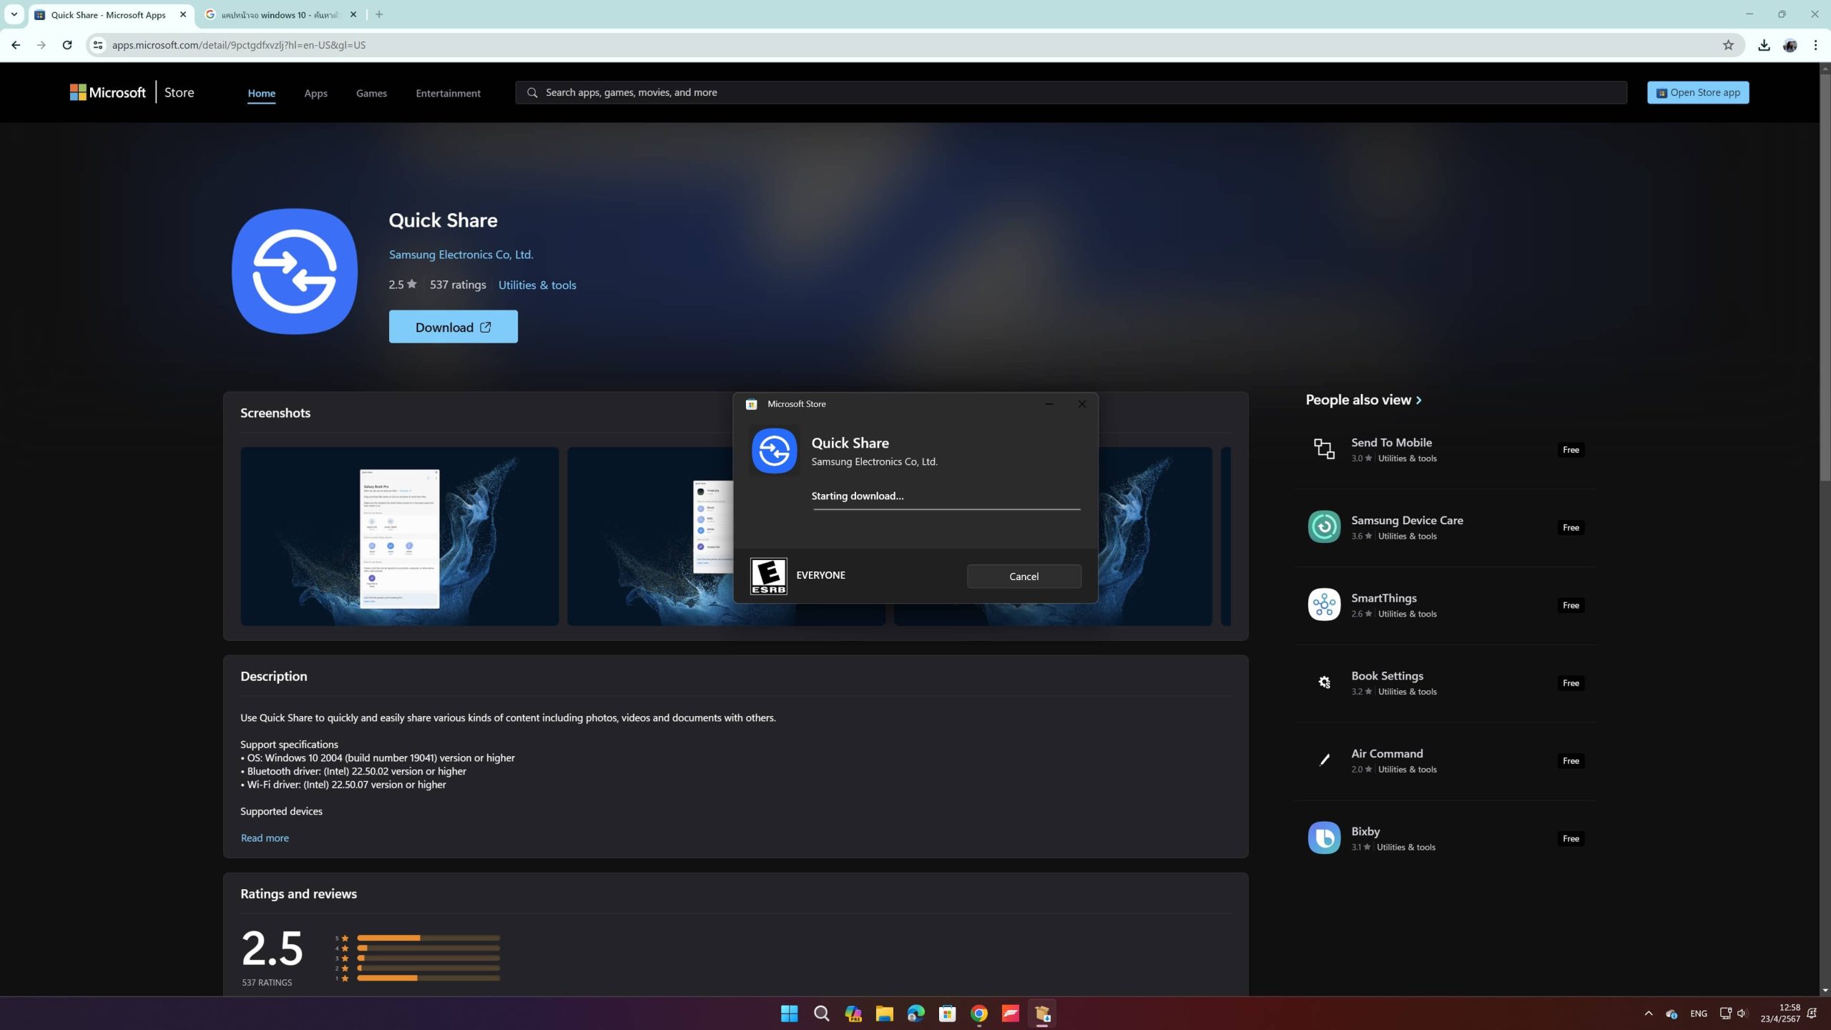
Task: Expand the tab search dropdown arrow
Action: (x=14, y=14)
